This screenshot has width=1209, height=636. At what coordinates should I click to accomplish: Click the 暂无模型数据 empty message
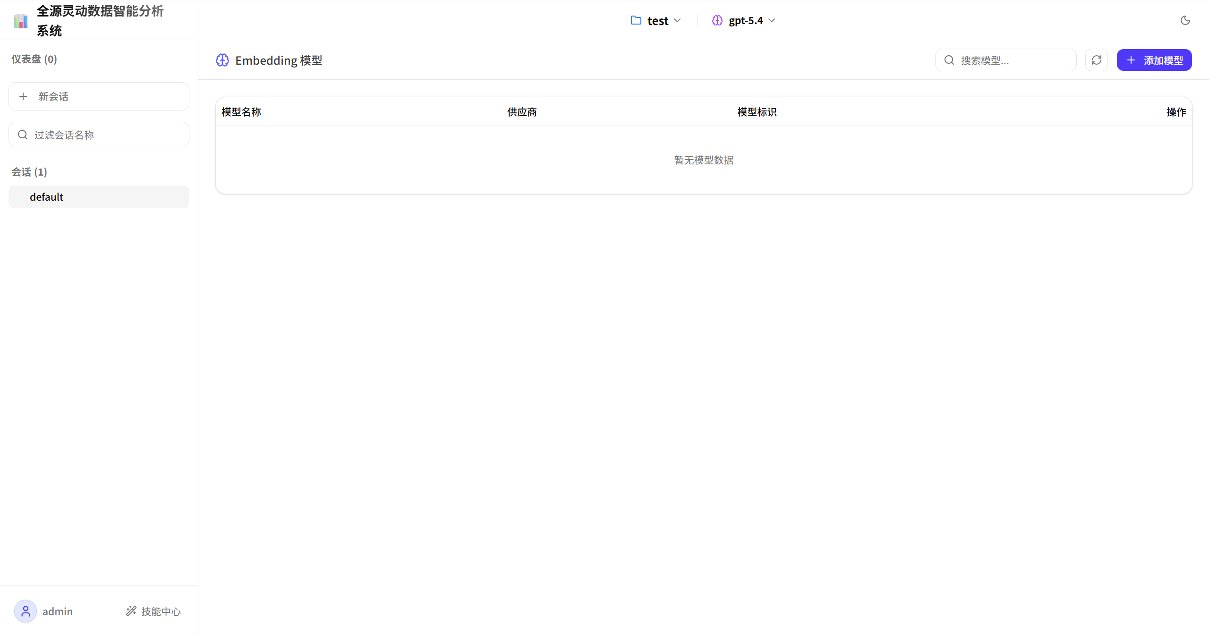coord(704,160)
